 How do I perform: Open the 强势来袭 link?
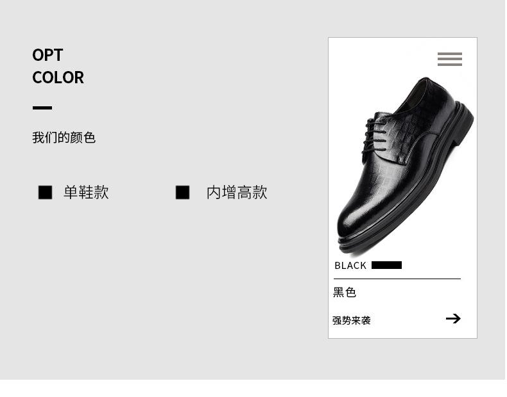[x=352, y=320]
